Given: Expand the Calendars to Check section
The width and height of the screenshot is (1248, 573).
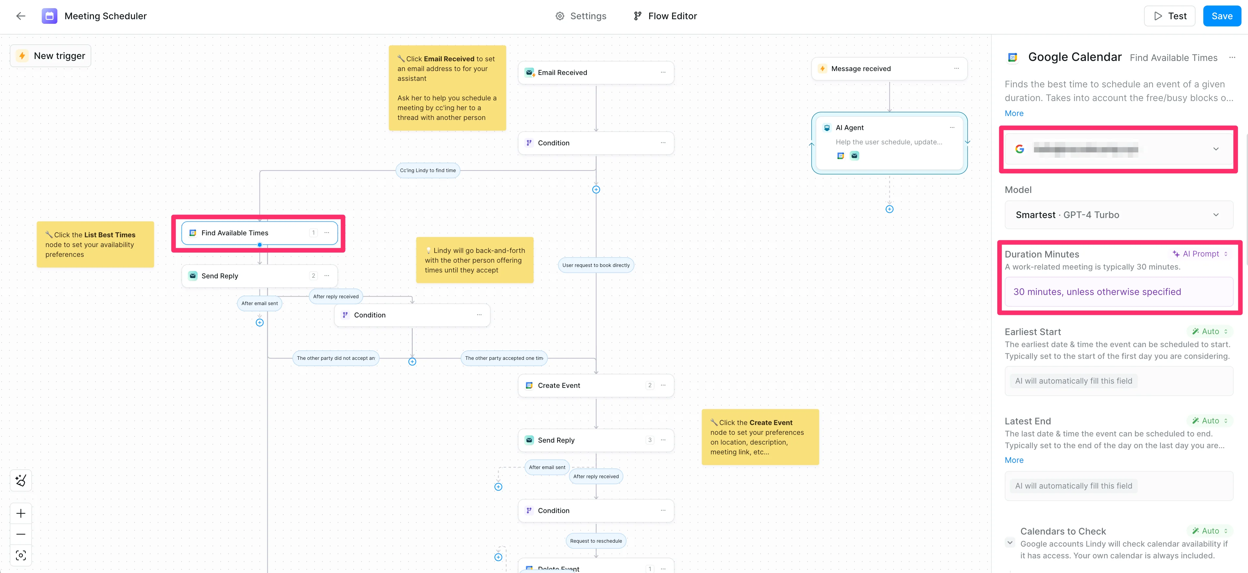Looking at the screenshot, I should tap(1010, 542).
